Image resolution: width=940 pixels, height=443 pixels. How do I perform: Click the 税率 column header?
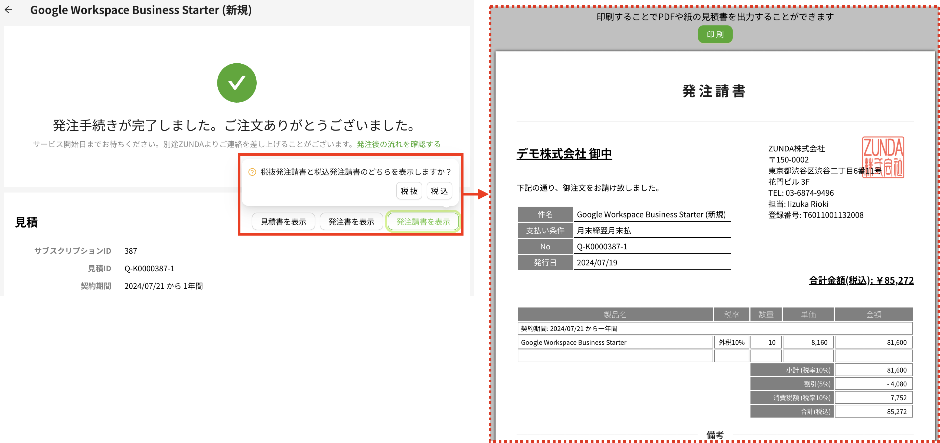tap(731, 314)
